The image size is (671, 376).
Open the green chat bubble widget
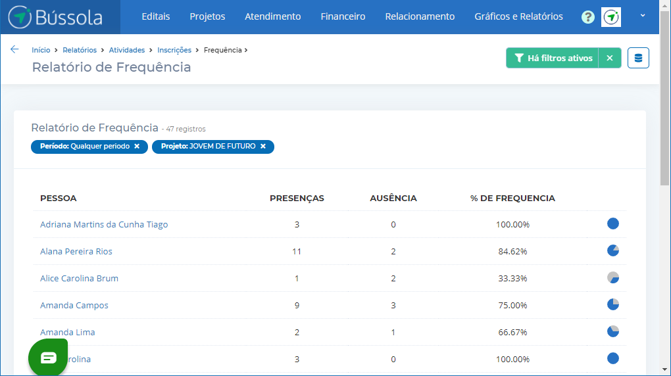click(x=48, y=358)
